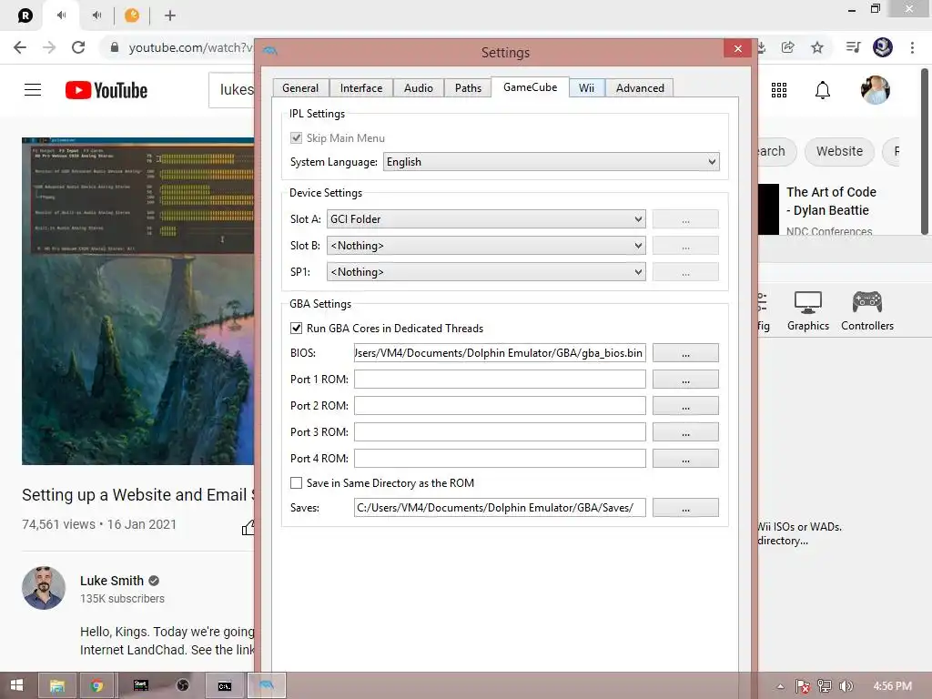Open the YouTube apps grid icon
This screenshot has height=699, width=932.
(x=779, y=90)
